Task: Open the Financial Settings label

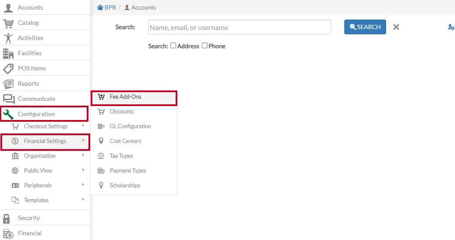Action: click(45, 141)
